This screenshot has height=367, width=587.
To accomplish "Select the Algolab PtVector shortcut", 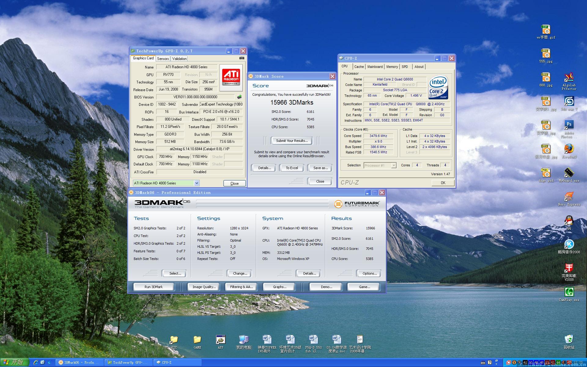I will pyautogui.click(x=569, y=81).
